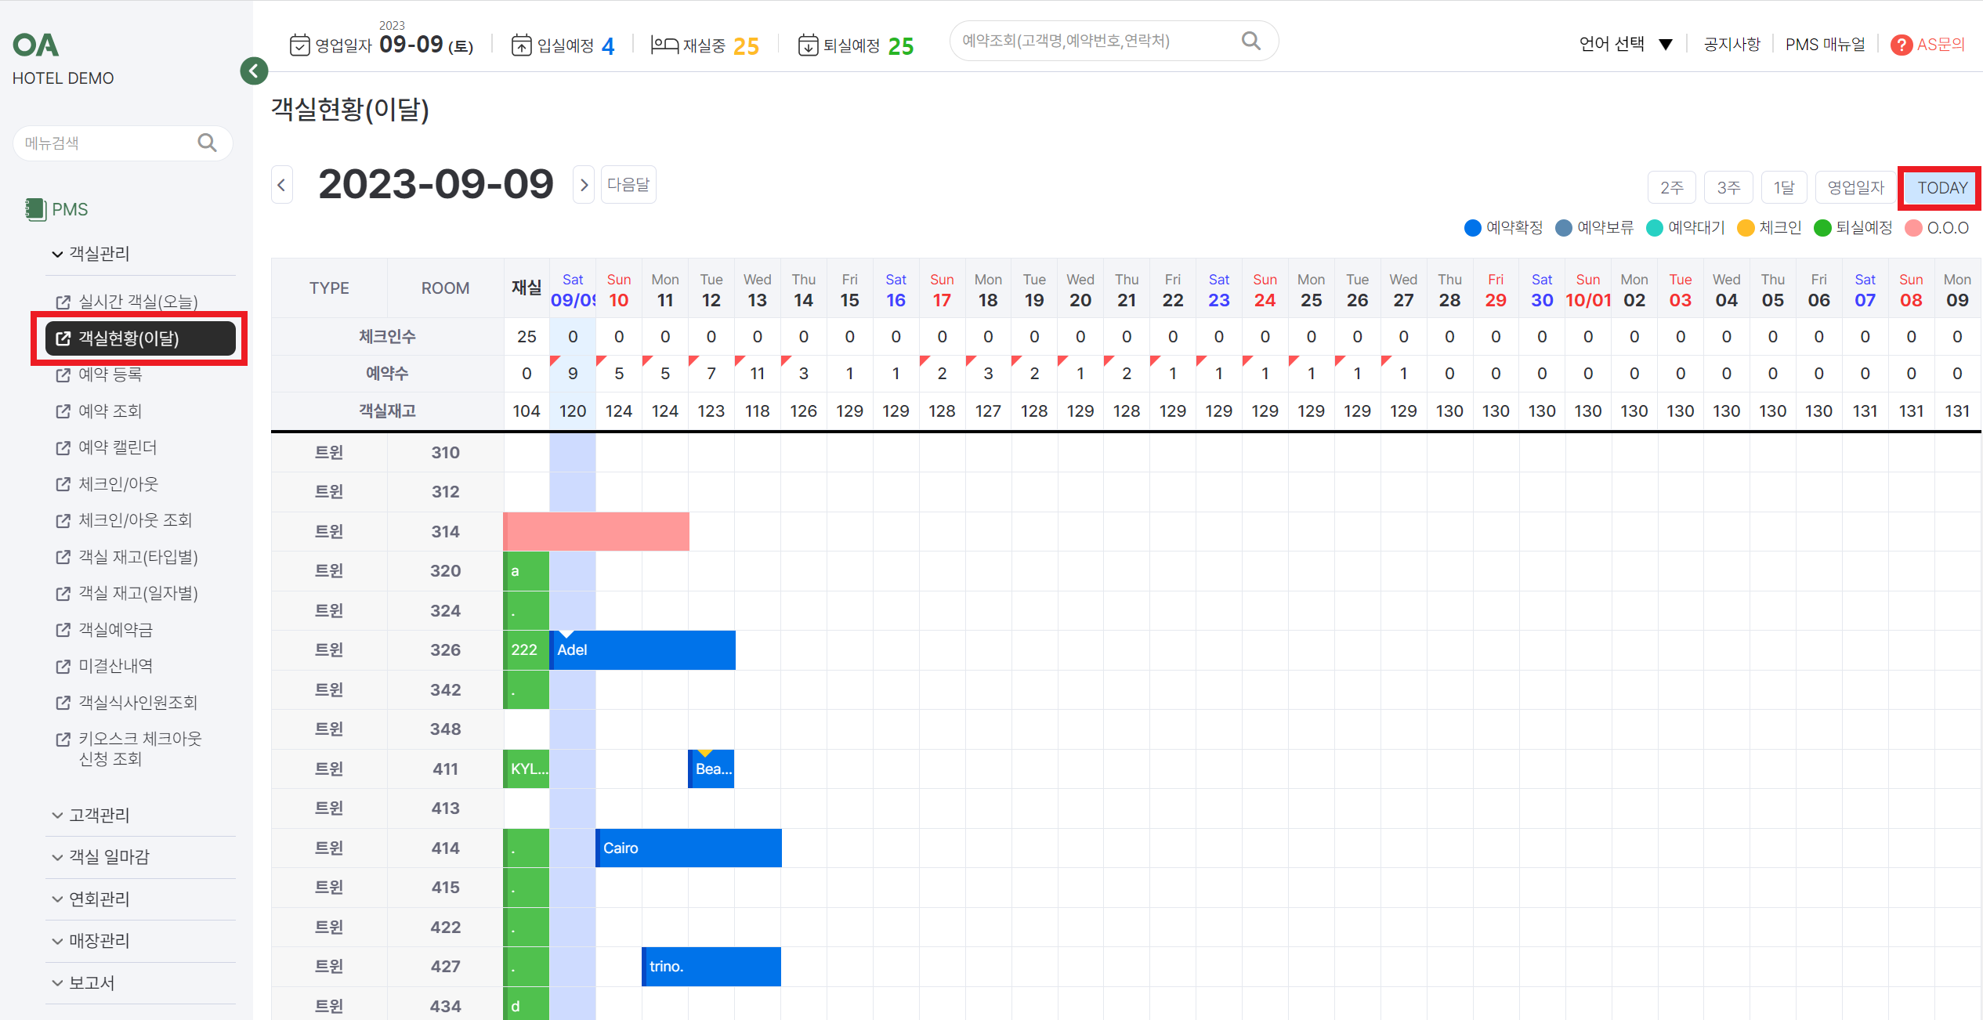Collapse the sidebar with green arrow button

254,71
